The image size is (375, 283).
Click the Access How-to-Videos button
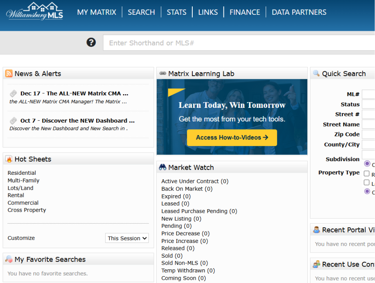pos(232,137)
